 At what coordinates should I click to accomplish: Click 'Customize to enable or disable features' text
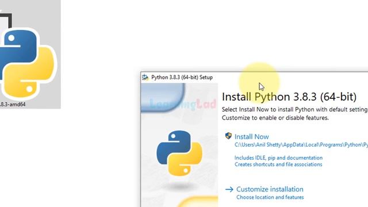click(275, 118)
